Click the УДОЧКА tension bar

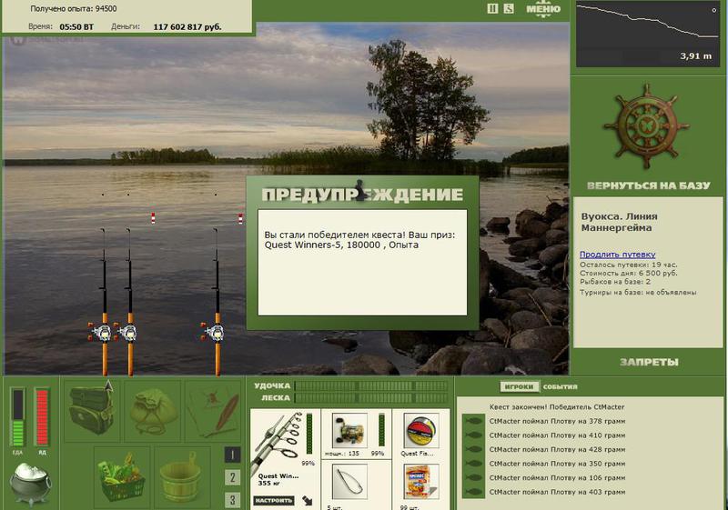pos(371,385)
